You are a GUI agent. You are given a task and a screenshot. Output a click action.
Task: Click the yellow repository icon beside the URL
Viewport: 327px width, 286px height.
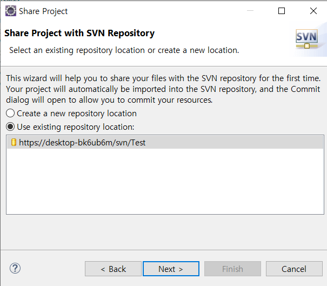[x=14, y=142]
